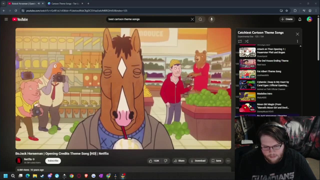Click the Create button

point(287,19)
